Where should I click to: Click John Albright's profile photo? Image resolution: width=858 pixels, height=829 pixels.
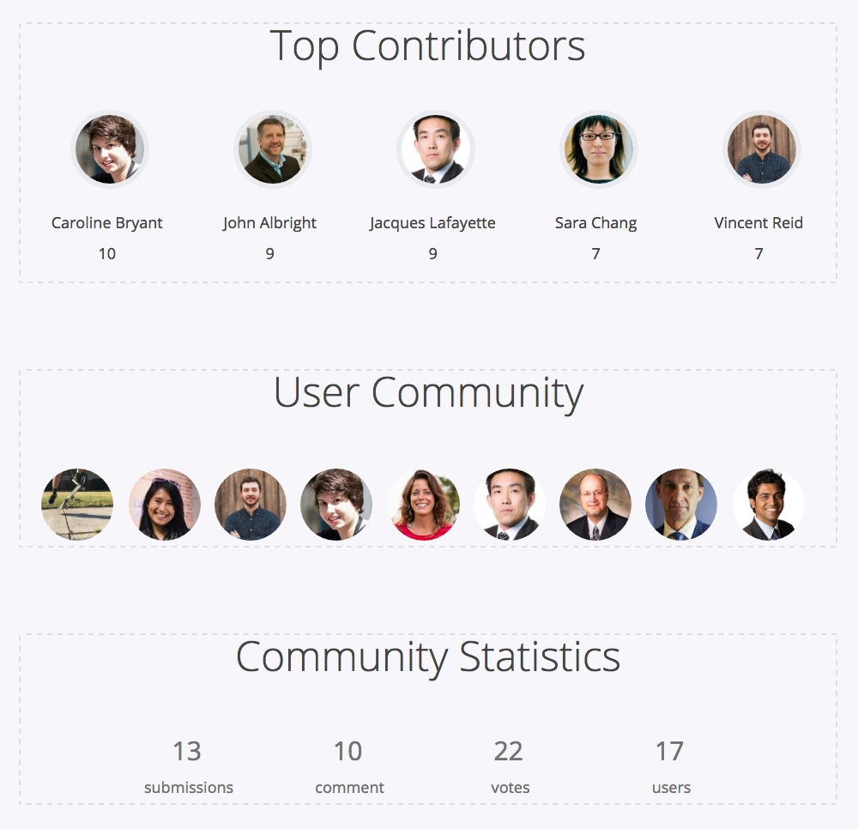(273, 148)
